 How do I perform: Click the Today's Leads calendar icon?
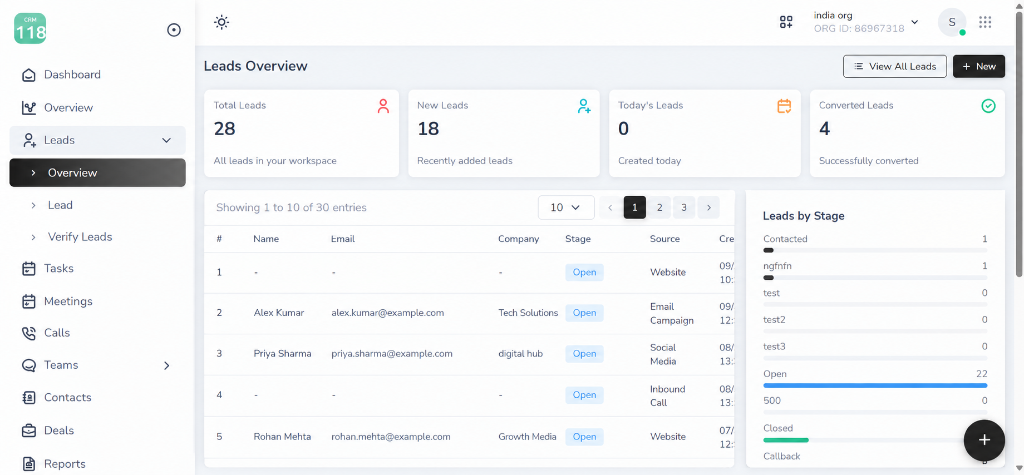(784, 106)
